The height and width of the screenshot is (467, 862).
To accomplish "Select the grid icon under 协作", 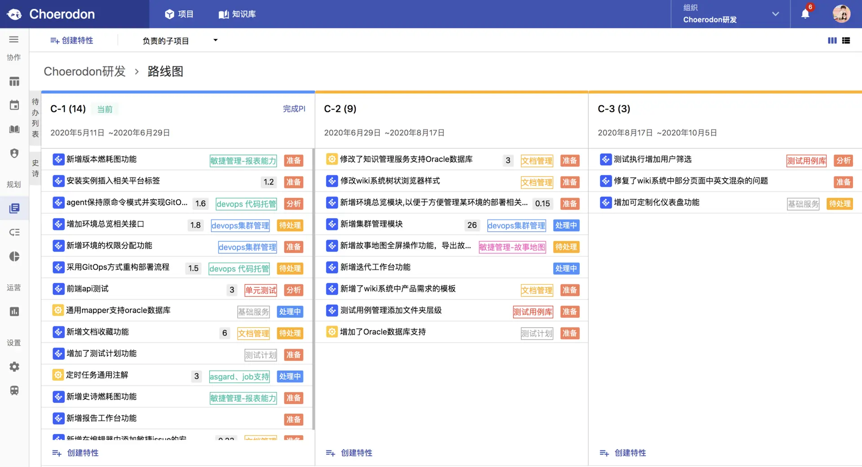I will (14, 81).
